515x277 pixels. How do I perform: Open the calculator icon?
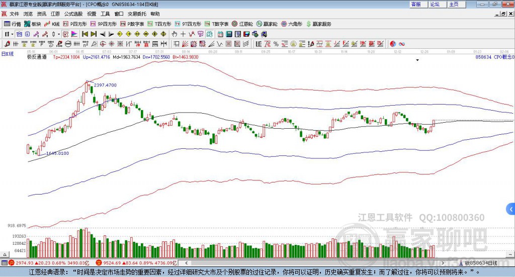229,34
